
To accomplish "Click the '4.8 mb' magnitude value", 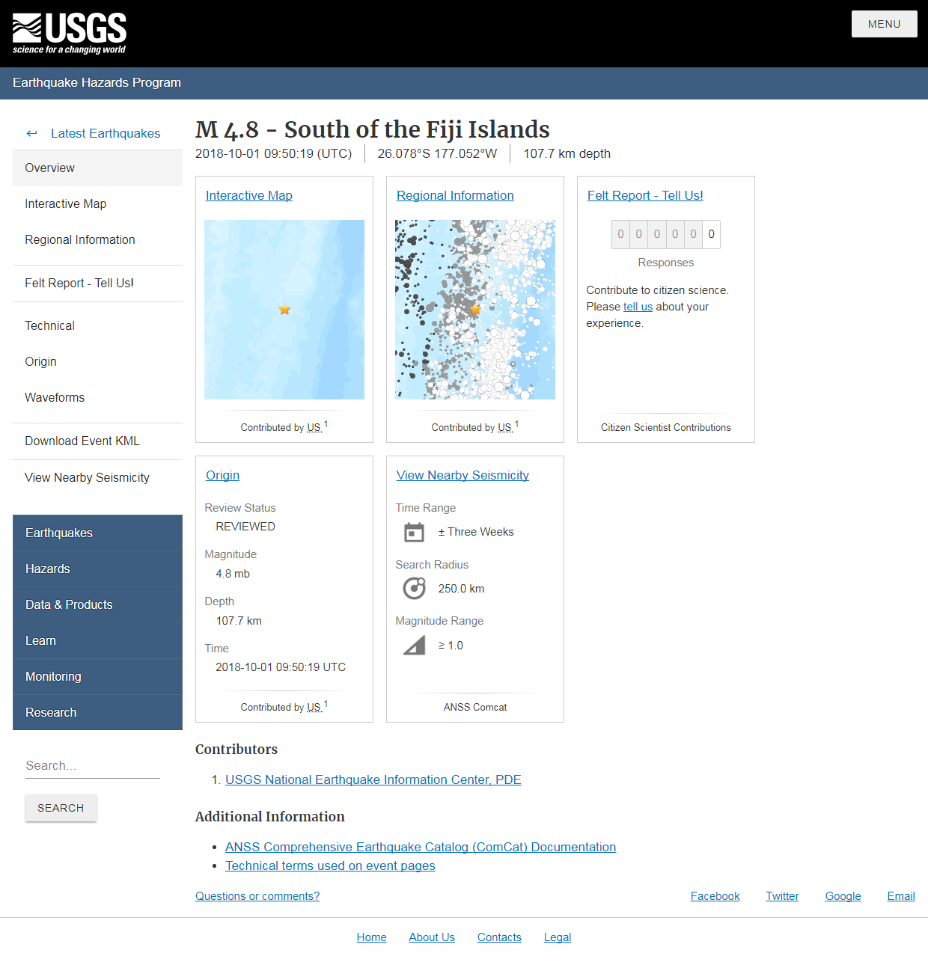I will (x=233, y=574).
